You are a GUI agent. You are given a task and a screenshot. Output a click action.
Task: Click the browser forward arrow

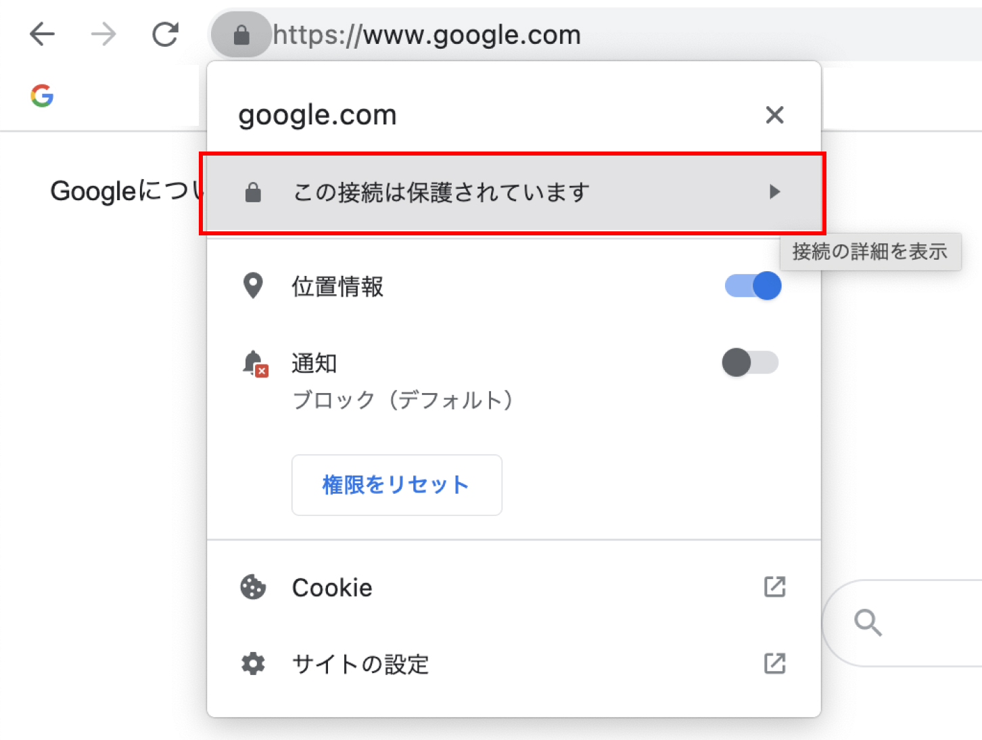pyautogui.click(x=103, y=34)
